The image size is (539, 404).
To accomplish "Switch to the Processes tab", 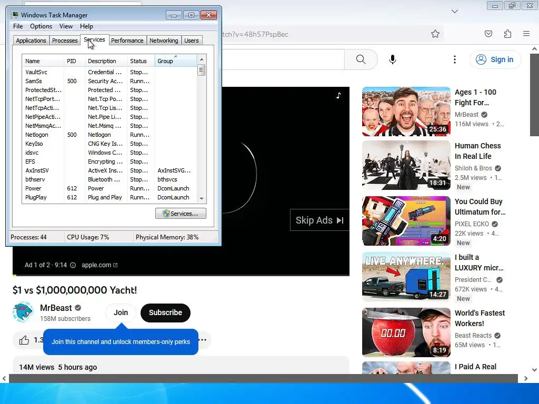I will click(65, 41).
